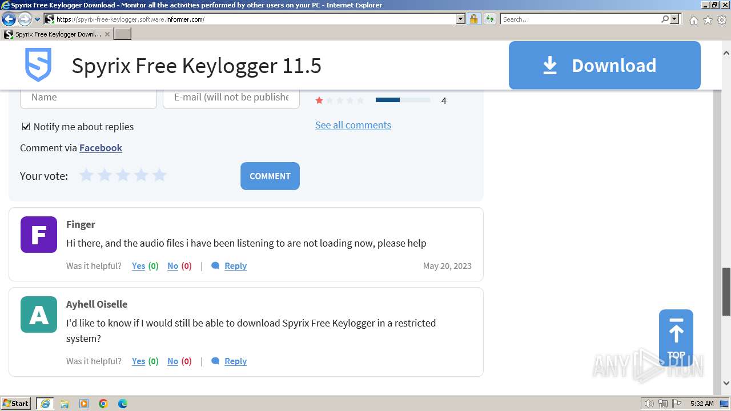Open the Tools gear icon
The image size is (731, 411).
click(x=722, y=20)
